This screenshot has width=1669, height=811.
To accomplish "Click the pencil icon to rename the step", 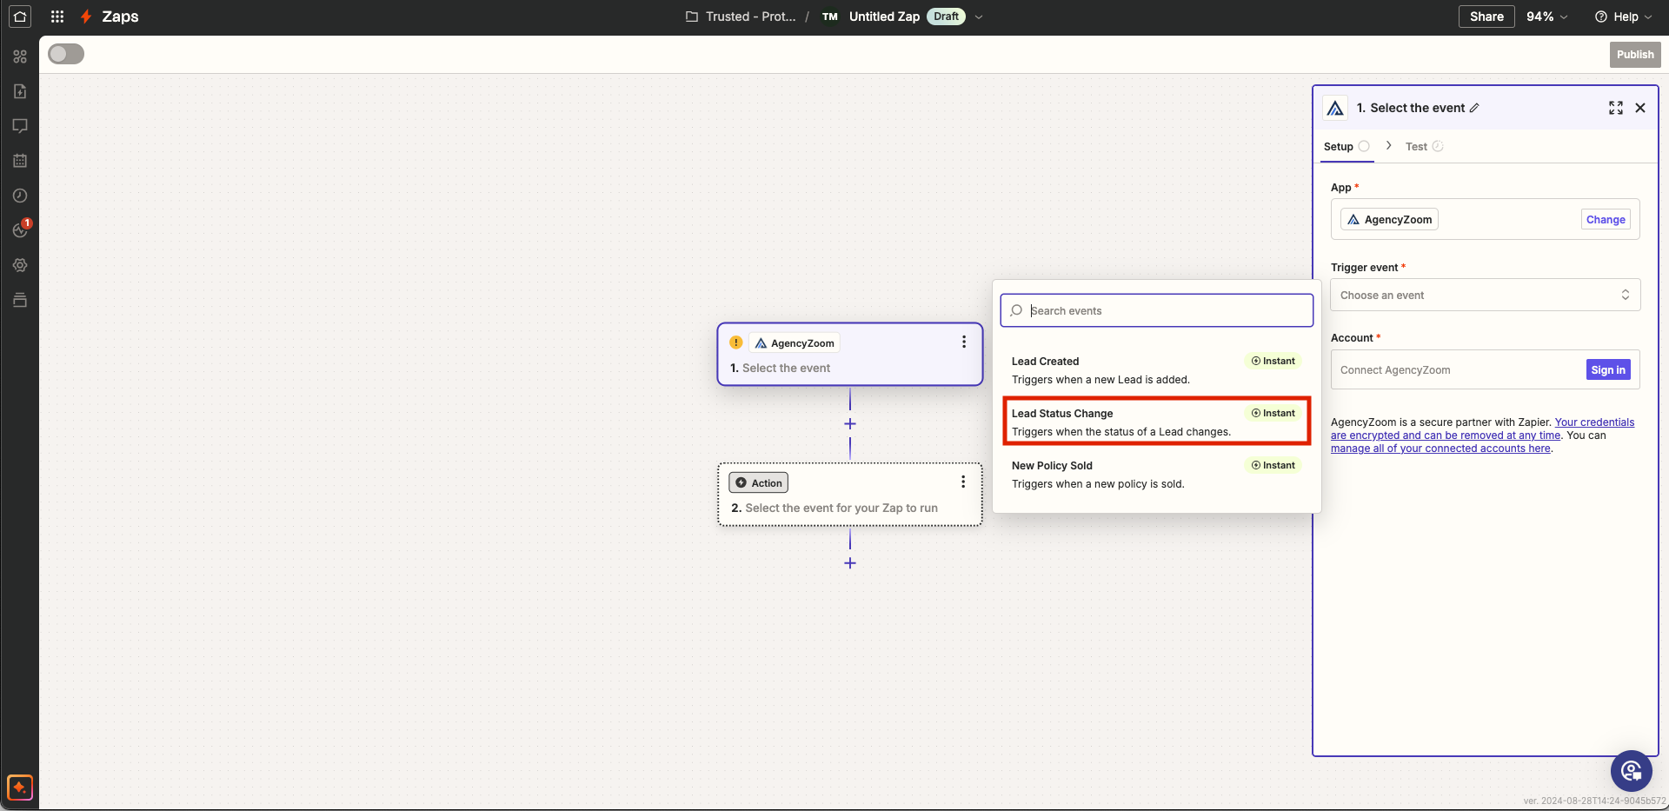I will coord(1474,108).
